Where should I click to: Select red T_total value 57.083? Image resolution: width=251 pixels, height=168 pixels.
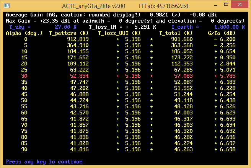183,76
